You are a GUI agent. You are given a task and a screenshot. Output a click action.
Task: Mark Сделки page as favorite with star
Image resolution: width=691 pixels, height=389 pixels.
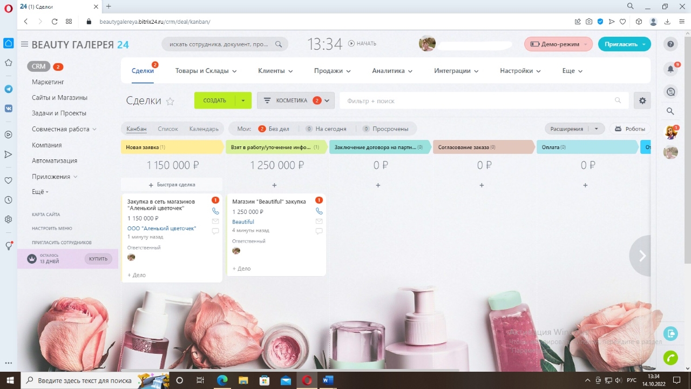(170, 101)
